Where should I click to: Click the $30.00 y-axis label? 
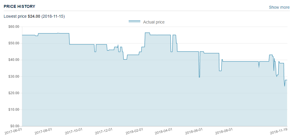pos(14,77)
